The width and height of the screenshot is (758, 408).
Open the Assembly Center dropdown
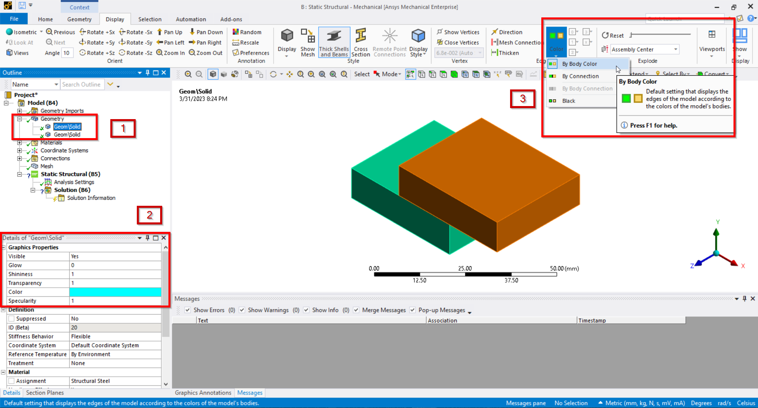pos(676,49)
